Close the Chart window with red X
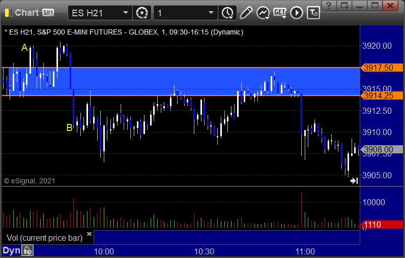The height and width of the screenshot is (258, 405). 391,5
